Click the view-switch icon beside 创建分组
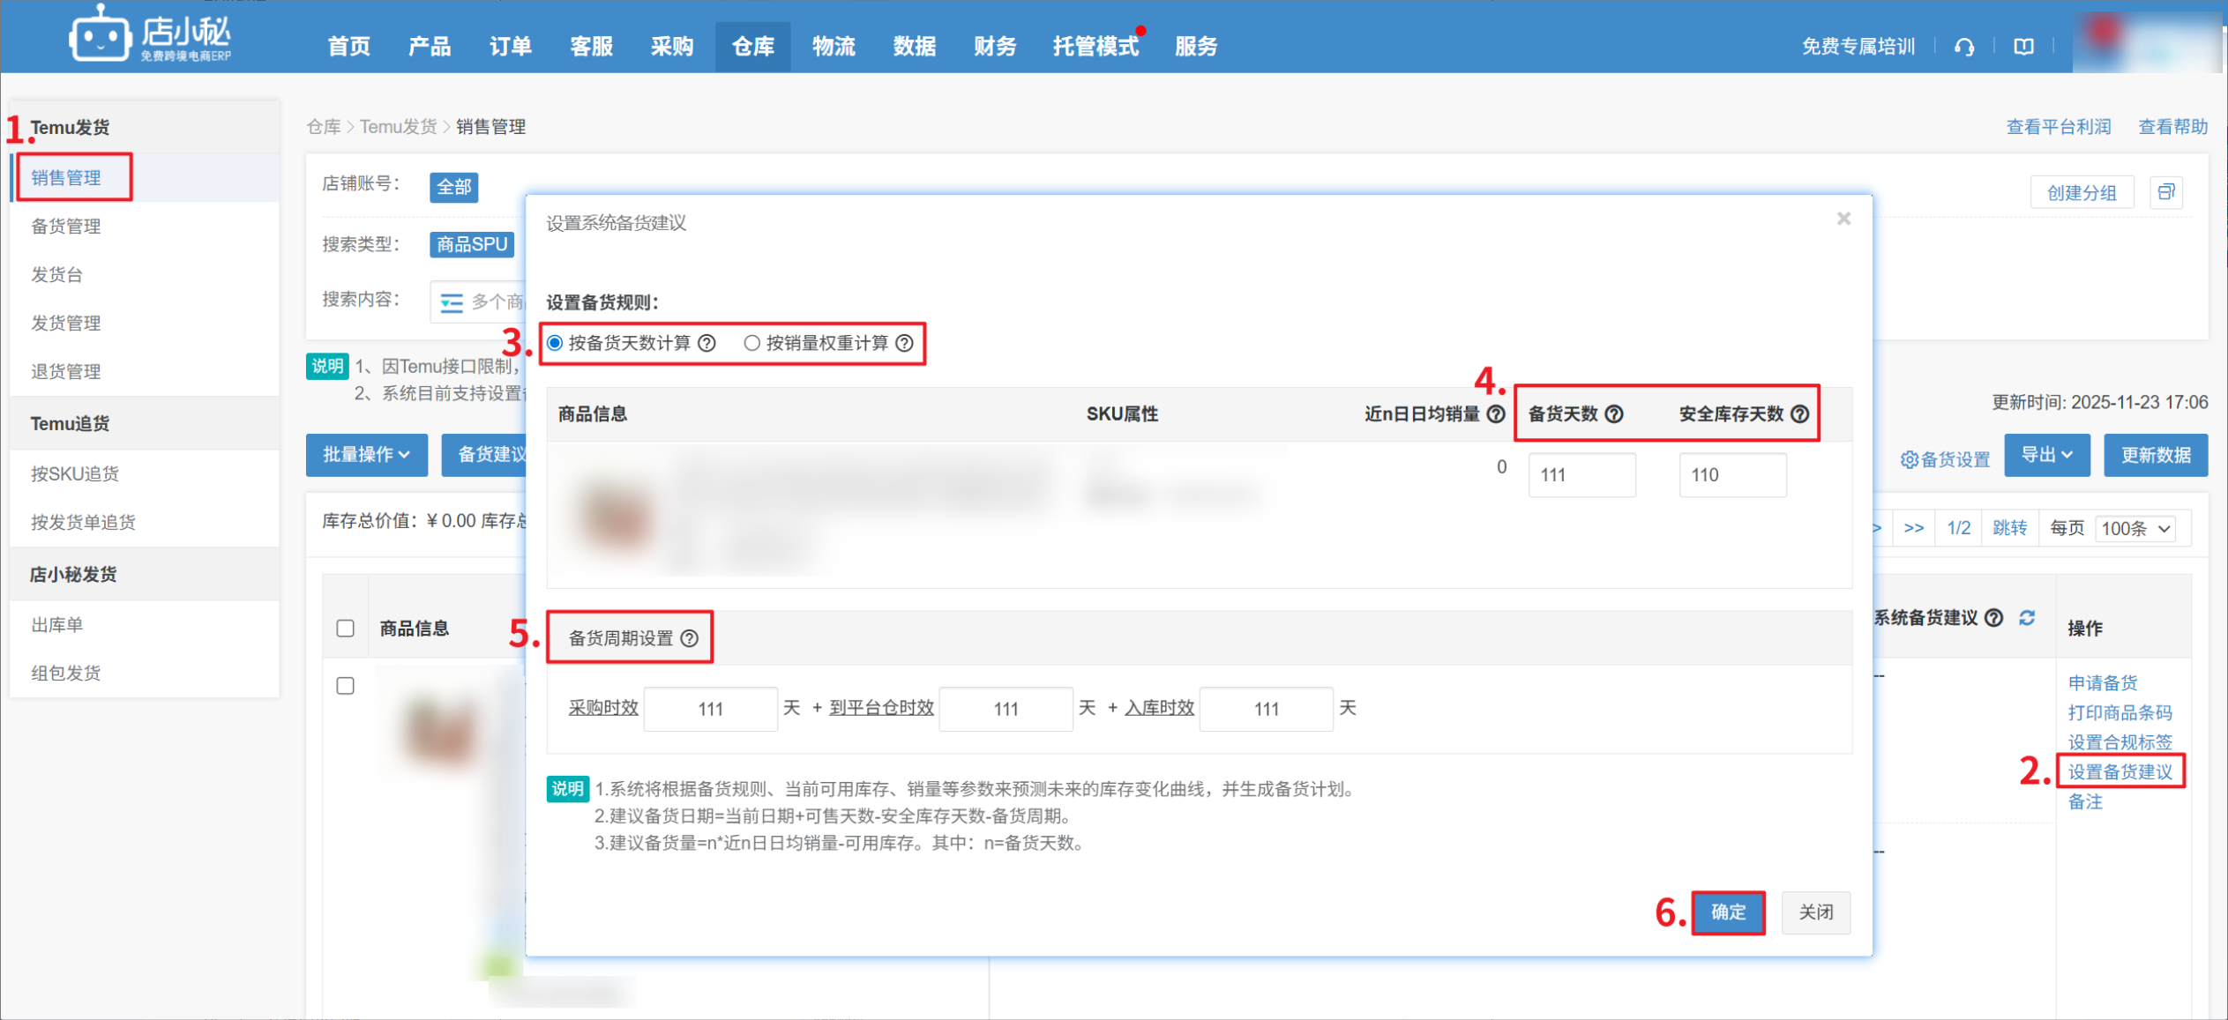This screenshot has width=2228, height=1020. 2167,191
